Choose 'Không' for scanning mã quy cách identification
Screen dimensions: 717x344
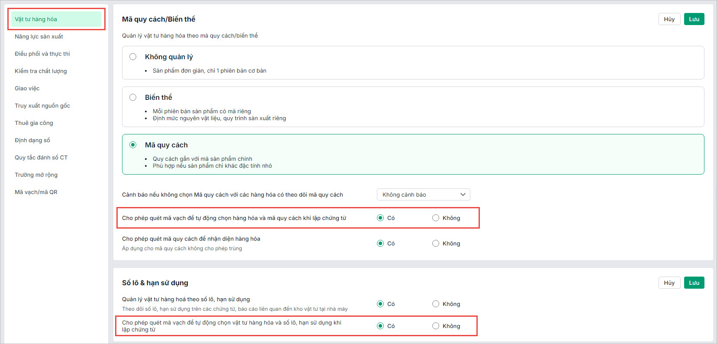pyautogui.click(x=436, y=243)
